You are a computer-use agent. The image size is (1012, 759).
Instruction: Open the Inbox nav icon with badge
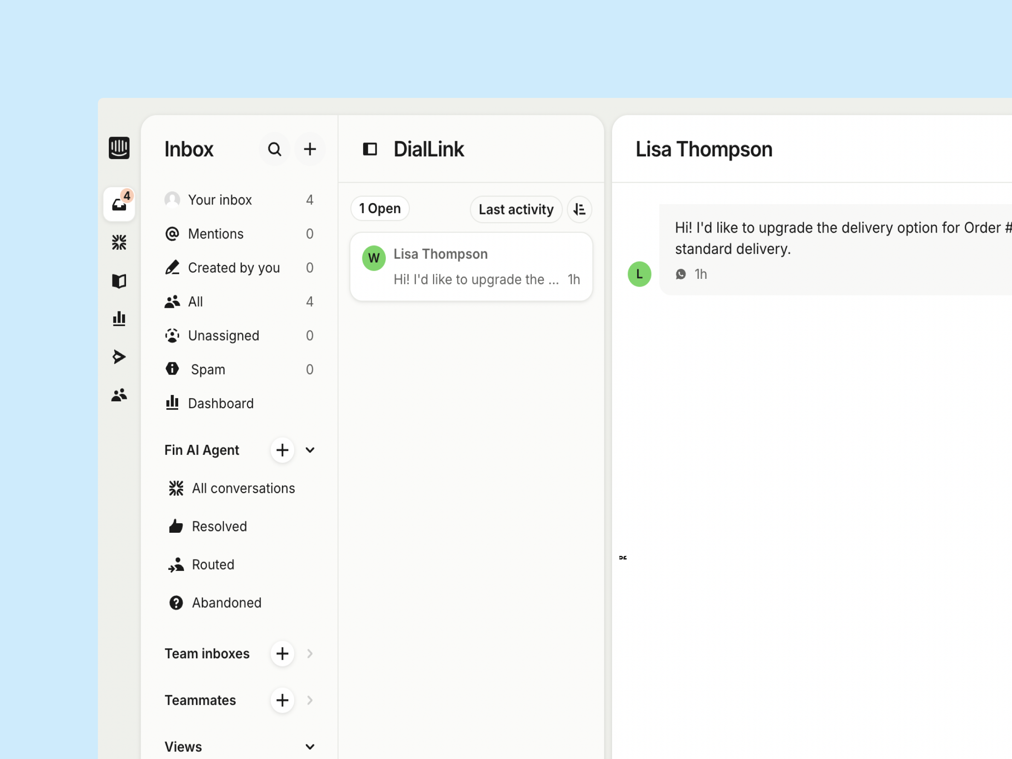click(119, 204)
